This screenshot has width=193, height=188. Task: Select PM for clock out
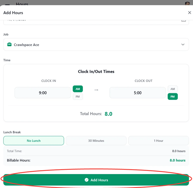(173, 96)
